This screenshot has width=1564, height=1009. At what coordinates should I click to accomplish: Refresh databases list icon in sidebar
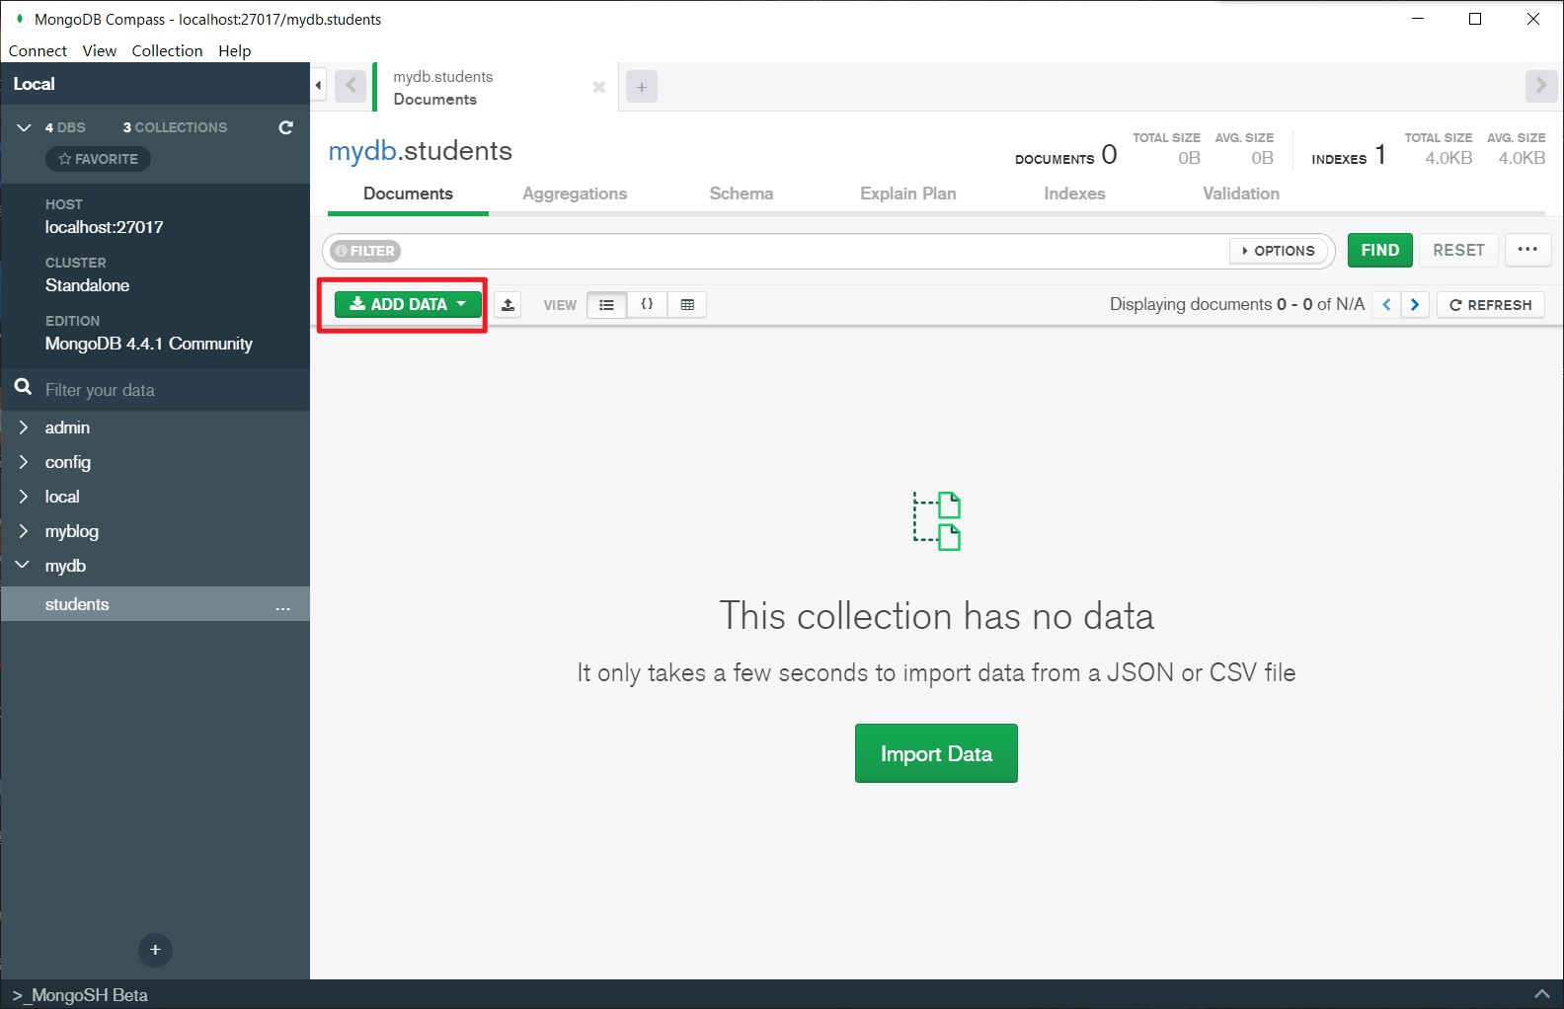click(285, 127)
